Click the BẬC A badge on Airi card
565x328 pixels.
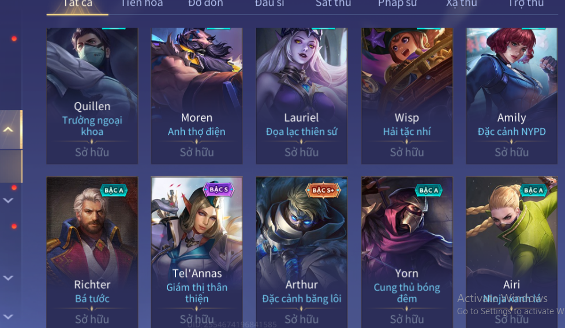tap(533, 190)
